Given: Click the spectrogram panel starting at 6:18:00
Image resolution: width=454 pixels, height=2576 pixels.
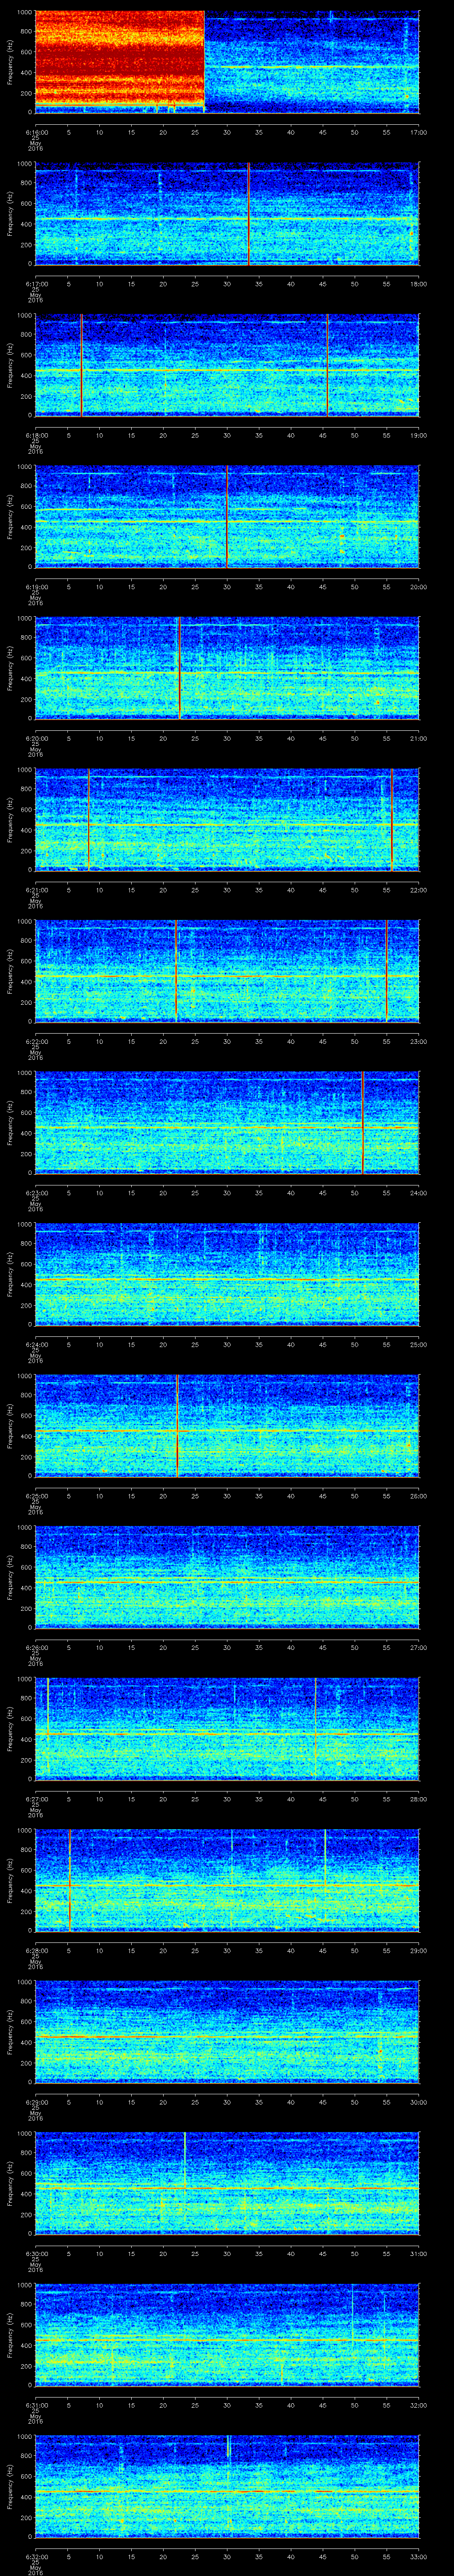Looking at the screenshot, I should [x=227, y=365].
